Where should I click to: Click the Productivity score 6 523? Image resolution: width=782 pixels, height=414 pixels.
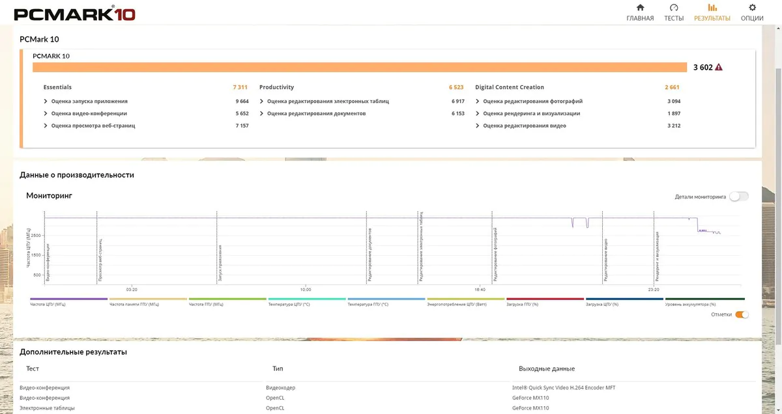456,87
